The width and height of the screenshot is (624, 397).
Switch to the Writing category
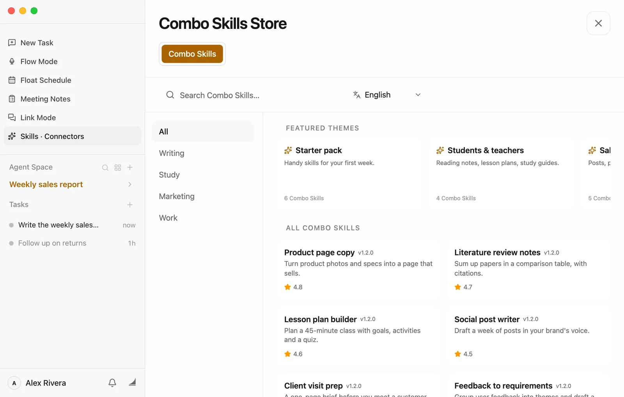point(203,153)
